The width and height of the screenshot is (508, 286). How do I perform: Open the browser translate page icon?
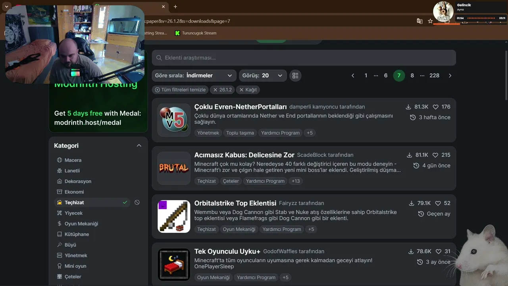(x=419, y=21)
